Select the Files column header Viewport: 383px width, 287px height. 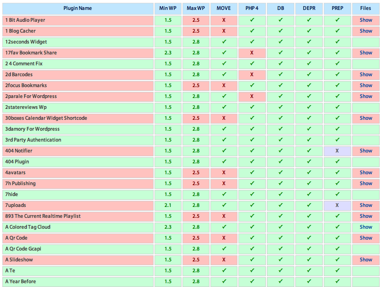365,8
